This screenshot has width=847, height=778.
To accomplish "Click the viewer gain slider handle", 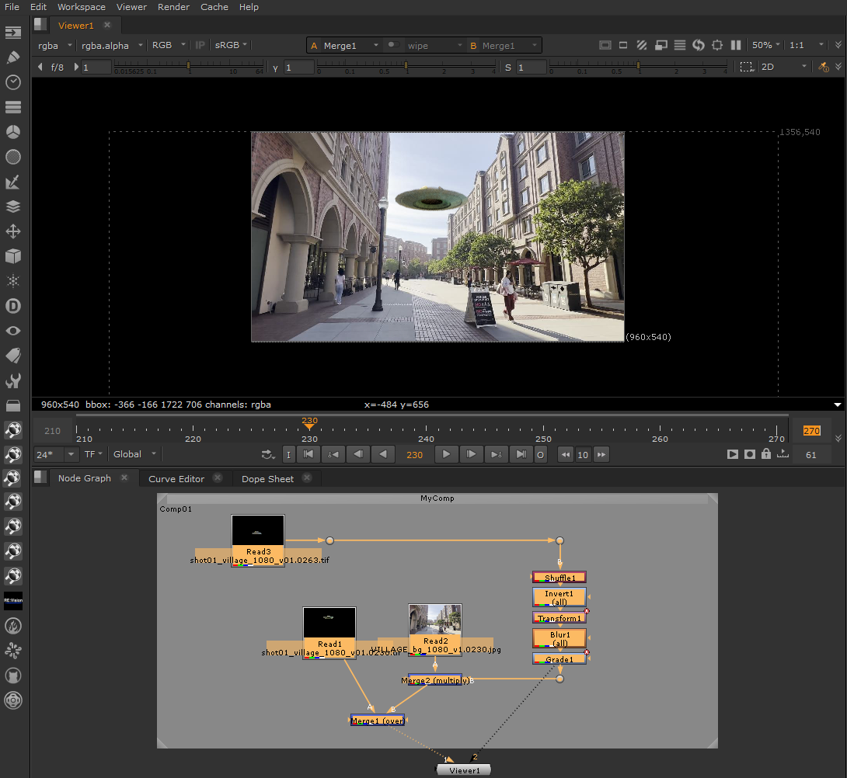I will 188,65.
